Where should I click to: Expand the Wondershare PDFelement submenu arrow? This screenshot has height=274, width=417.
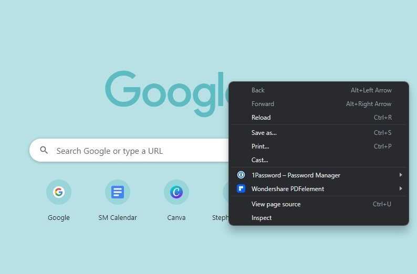click(401, 188)
